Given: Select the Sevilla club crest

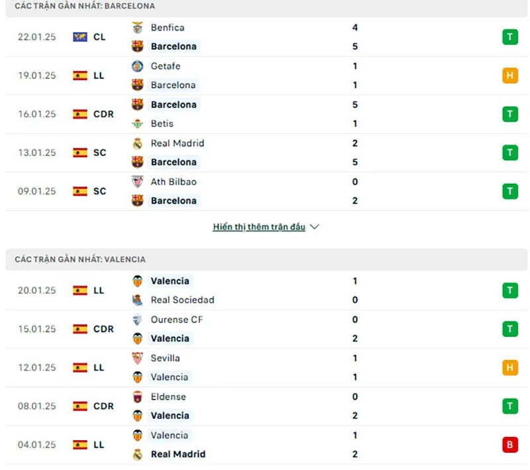Looking at the screenshot, I should tap(138, 358).
